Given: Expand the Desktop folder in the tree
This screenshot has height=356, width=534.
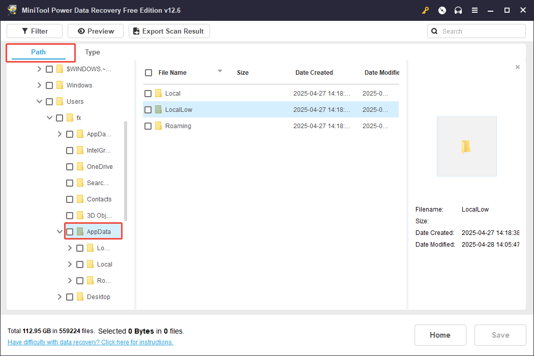Looking at the screenshot, I should [x=60, y=296].
